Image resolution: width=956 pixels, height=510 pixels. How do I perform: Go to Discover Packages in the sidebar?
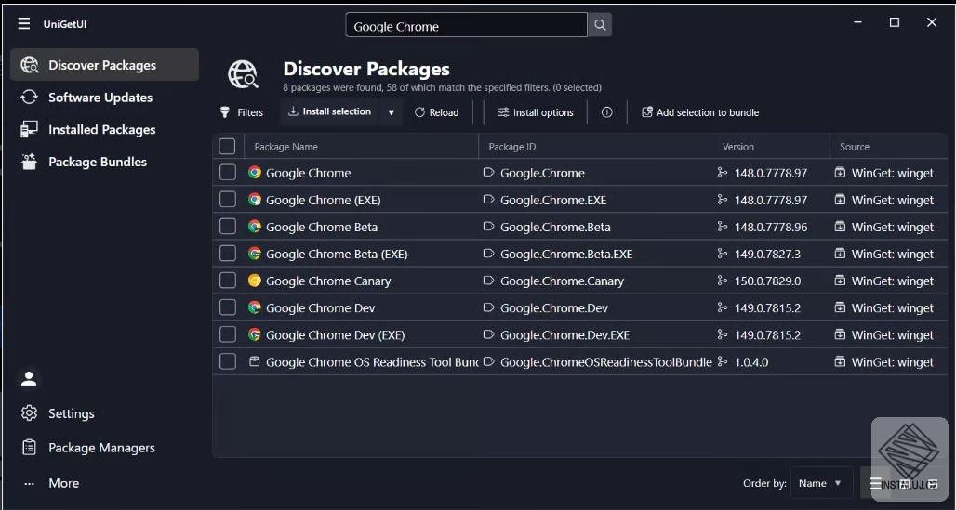point(104,65)
